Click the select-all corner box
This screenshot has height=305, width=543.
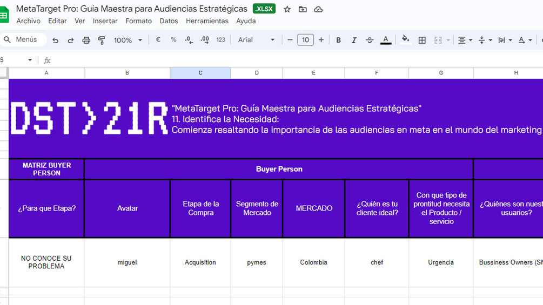pos(4,73)
